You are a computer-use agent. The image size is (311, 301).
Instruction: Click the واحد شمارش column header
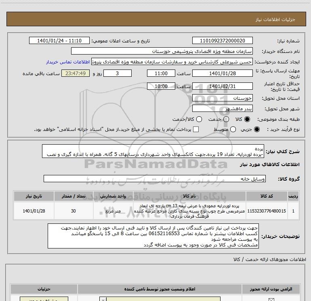coord(113,196)
